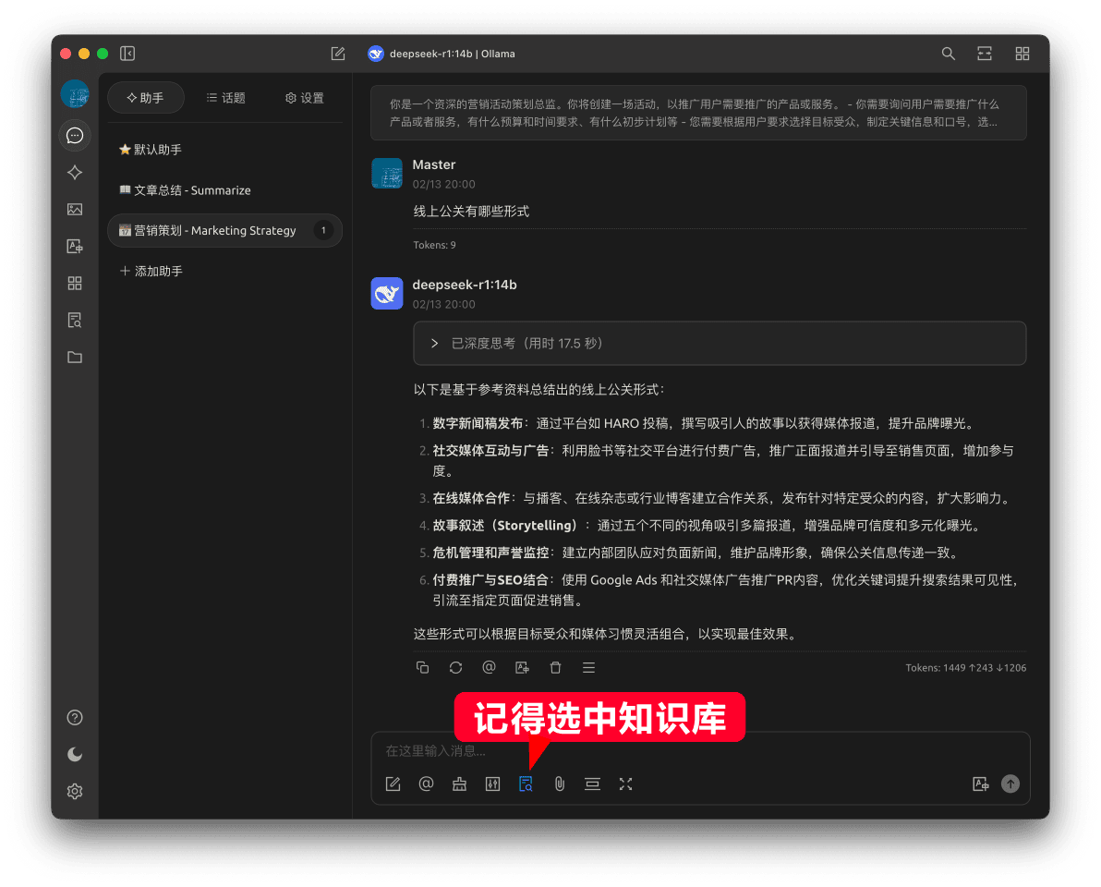Regenerate the deepseek-r1 response
This screenshot has height=887, width=1101.
click(455, 667)
